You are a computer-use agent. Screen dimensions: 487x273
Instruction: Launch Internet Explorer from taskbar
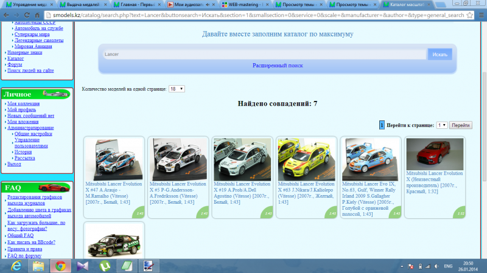click(x=16, y=266)
